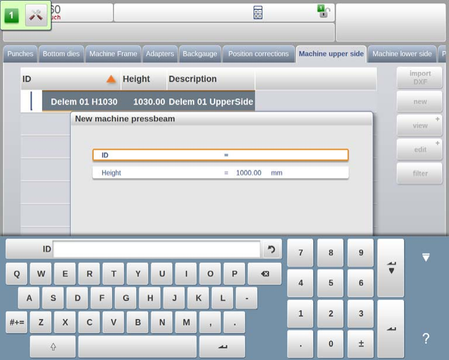The height and width of the screenshot is (360, 449).
Task: Click the keyboard undo arrow icon
Action: pyautogui.click(x=271, y=249)
